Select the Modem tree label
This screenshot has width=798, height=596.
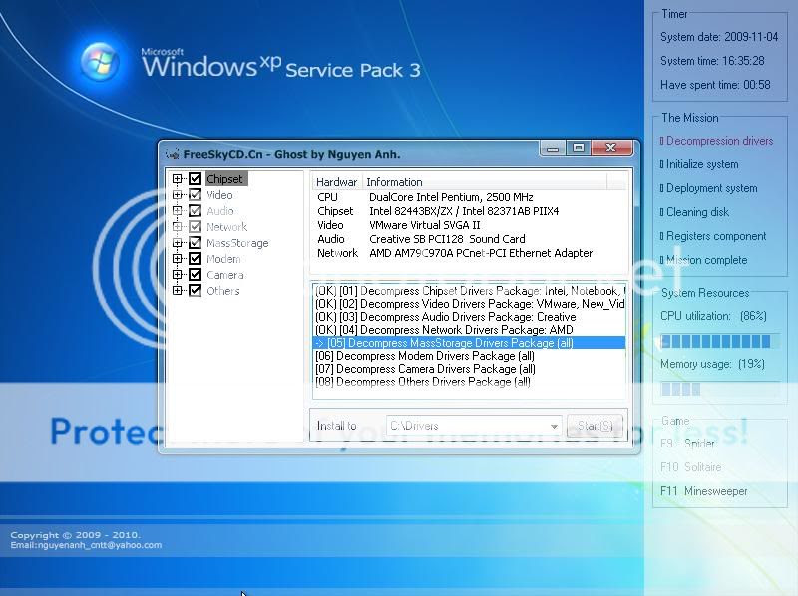point(223,259)
